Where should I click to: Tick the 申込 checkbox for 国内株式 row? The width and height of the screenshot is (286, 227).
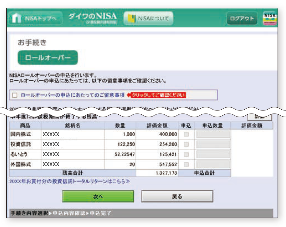(186, 135)
